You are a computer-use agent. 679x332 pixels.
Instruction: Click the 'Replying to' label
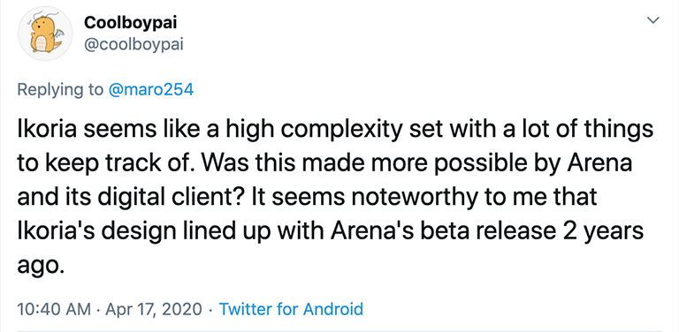tap(60, 89)
